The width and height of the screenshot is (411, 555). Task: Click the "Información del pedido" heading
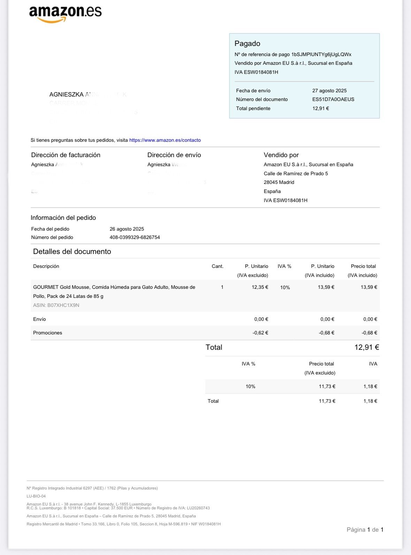(x=63, y=218)
